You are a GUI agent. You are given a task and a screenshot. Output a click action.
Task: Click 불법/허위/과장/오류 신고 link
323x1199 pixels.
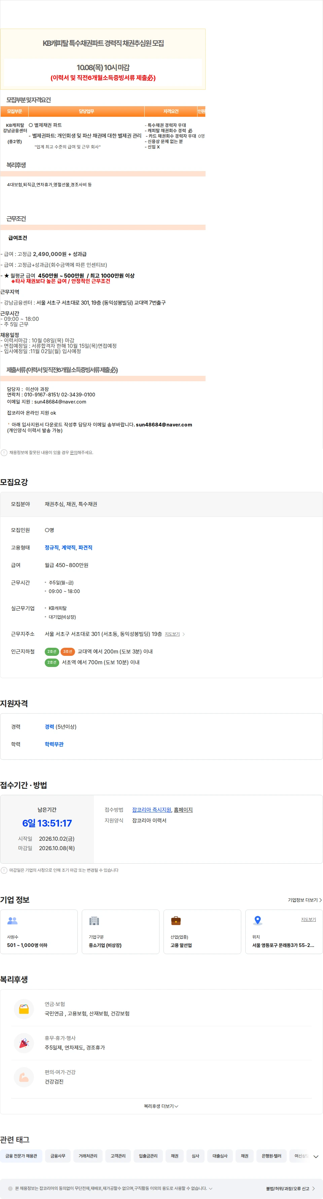[x=290, y=1188]
